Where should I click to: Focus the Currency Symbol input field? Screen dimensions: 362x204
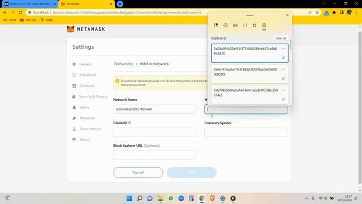click(x=245, y=132)
